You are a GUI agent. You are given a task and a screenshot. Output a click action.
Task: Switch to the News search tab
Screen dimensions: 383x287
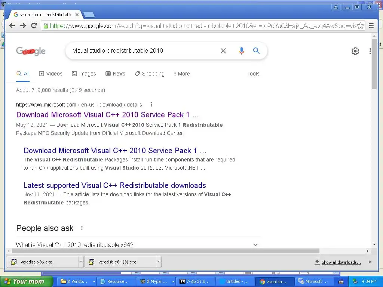(115, 74)
